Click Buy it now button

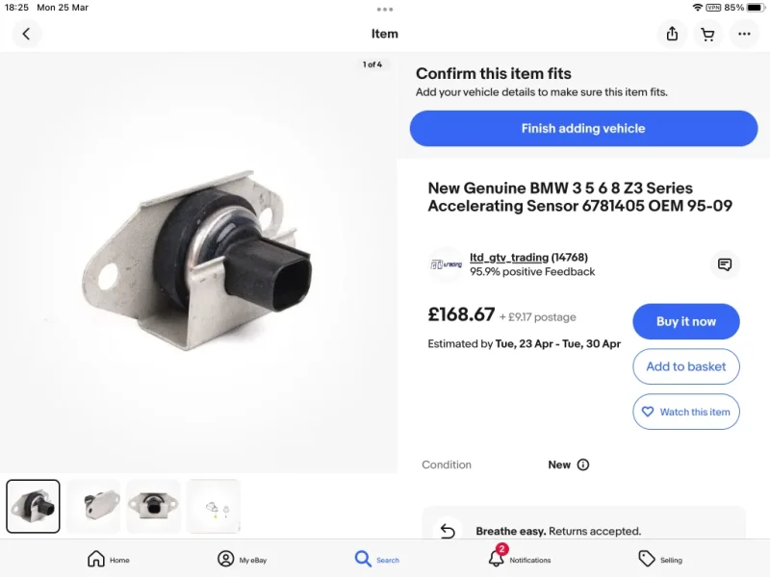(x=686, y=321)
